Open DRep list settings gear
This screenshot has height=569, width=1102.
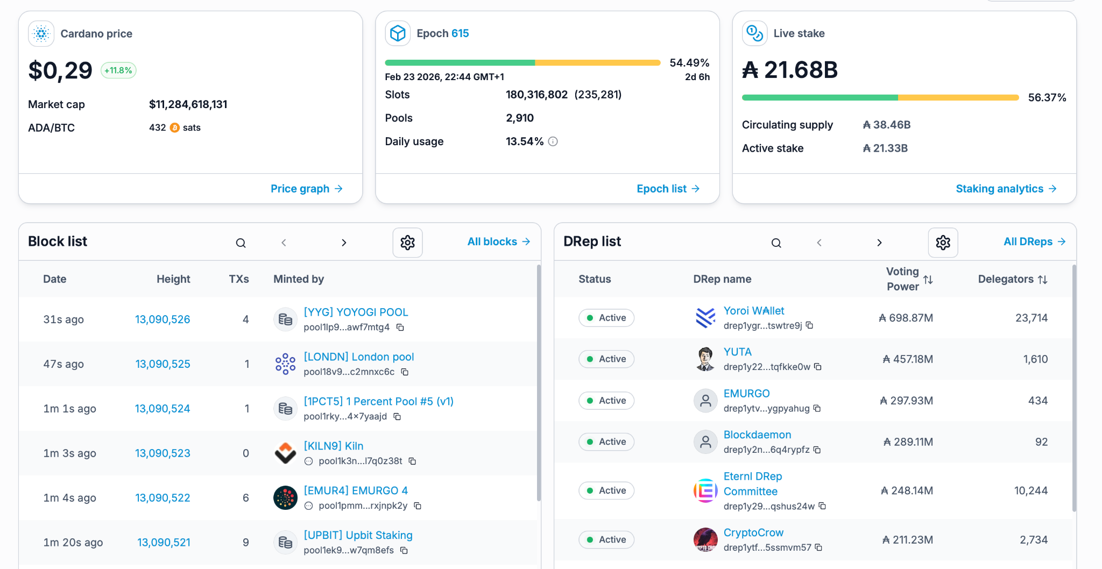943,243
